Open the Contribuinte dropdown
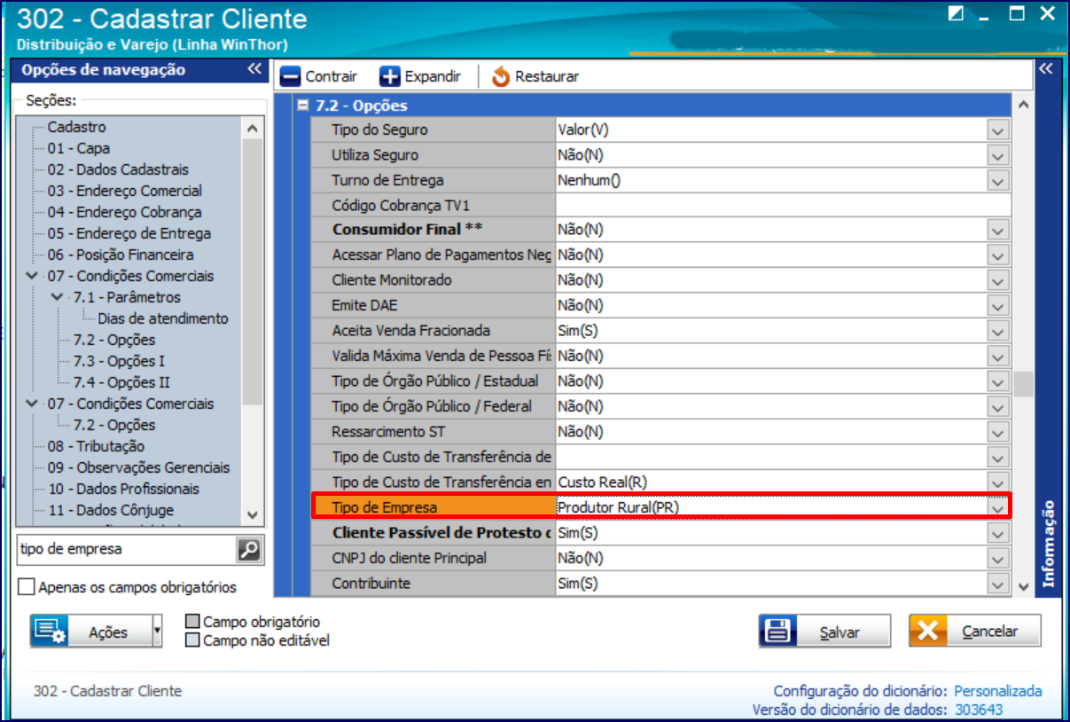The image size is (1070, 722). (x=999, y=584)
